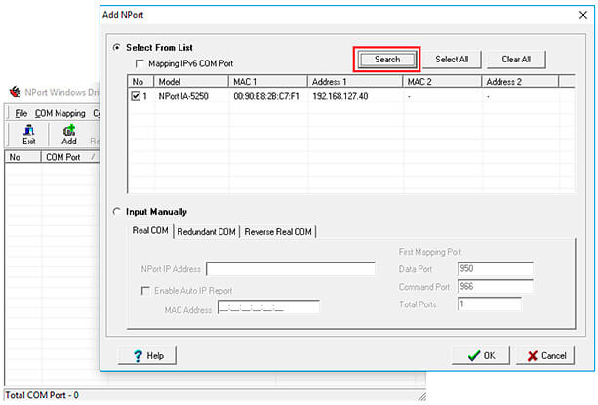Screen dimensions: 598x405
Task: Click the Address 2 column header
Action: [x=520, y=82]
